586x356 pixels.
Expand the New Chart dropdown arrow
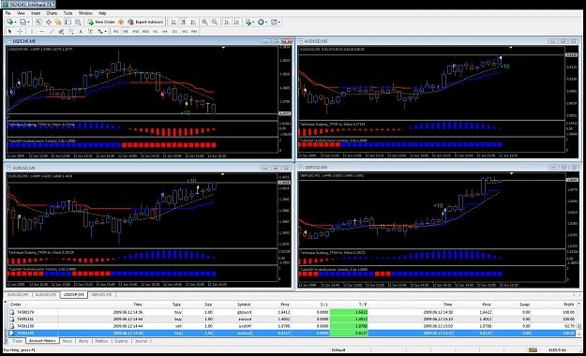tap(15, 22)
